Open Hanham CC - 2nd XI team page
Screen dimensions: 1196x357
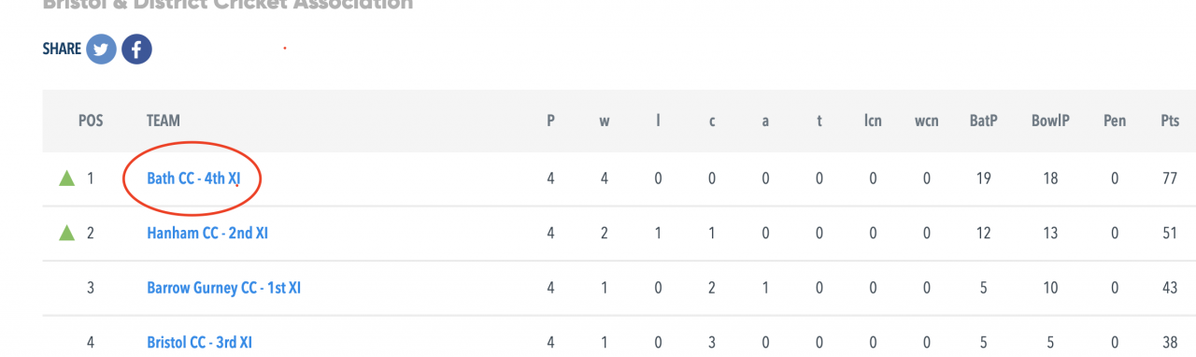click(x=207, y=234)
